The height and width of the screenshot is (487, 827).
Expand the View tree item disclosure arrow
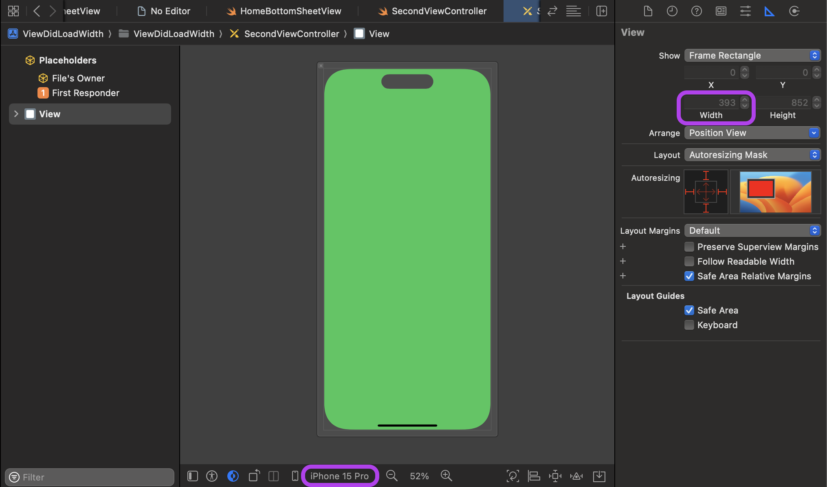(16, 114)
